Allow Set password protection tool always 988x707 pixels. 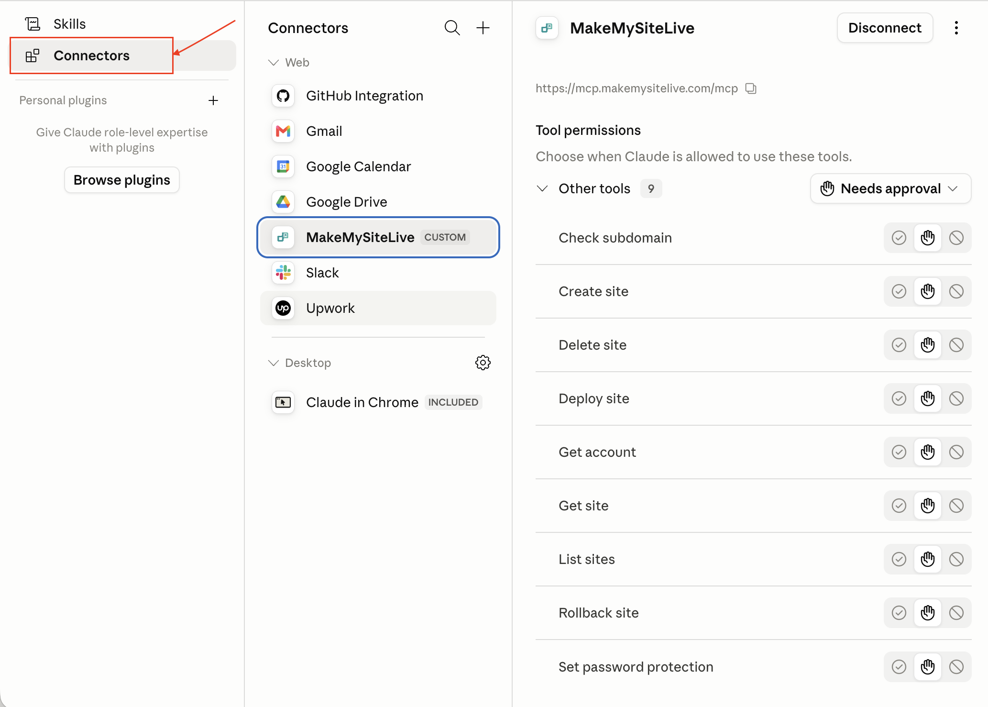click(899, 667)
